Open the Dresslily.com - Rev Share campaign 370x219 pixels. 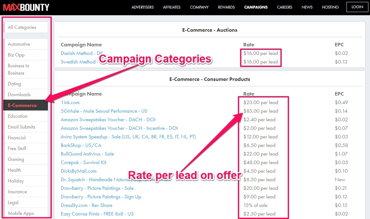click(87, 205)
